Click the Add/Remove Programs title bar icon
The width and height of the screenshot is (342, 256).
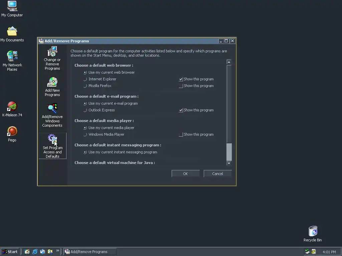click(x=41, y=41)
